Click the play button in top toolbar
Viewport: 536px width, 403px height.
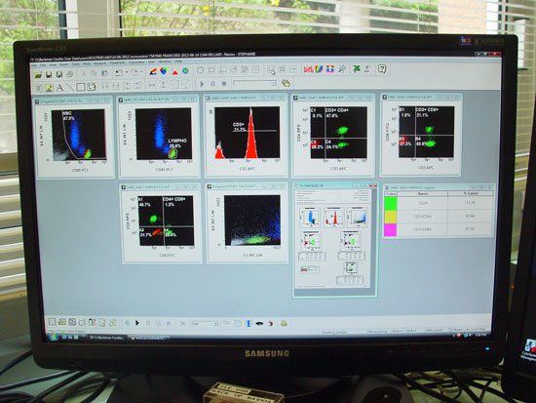coord(202,84)
